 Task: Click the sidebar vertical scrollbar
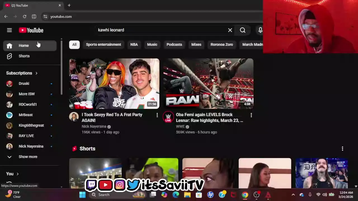(61, 67)
